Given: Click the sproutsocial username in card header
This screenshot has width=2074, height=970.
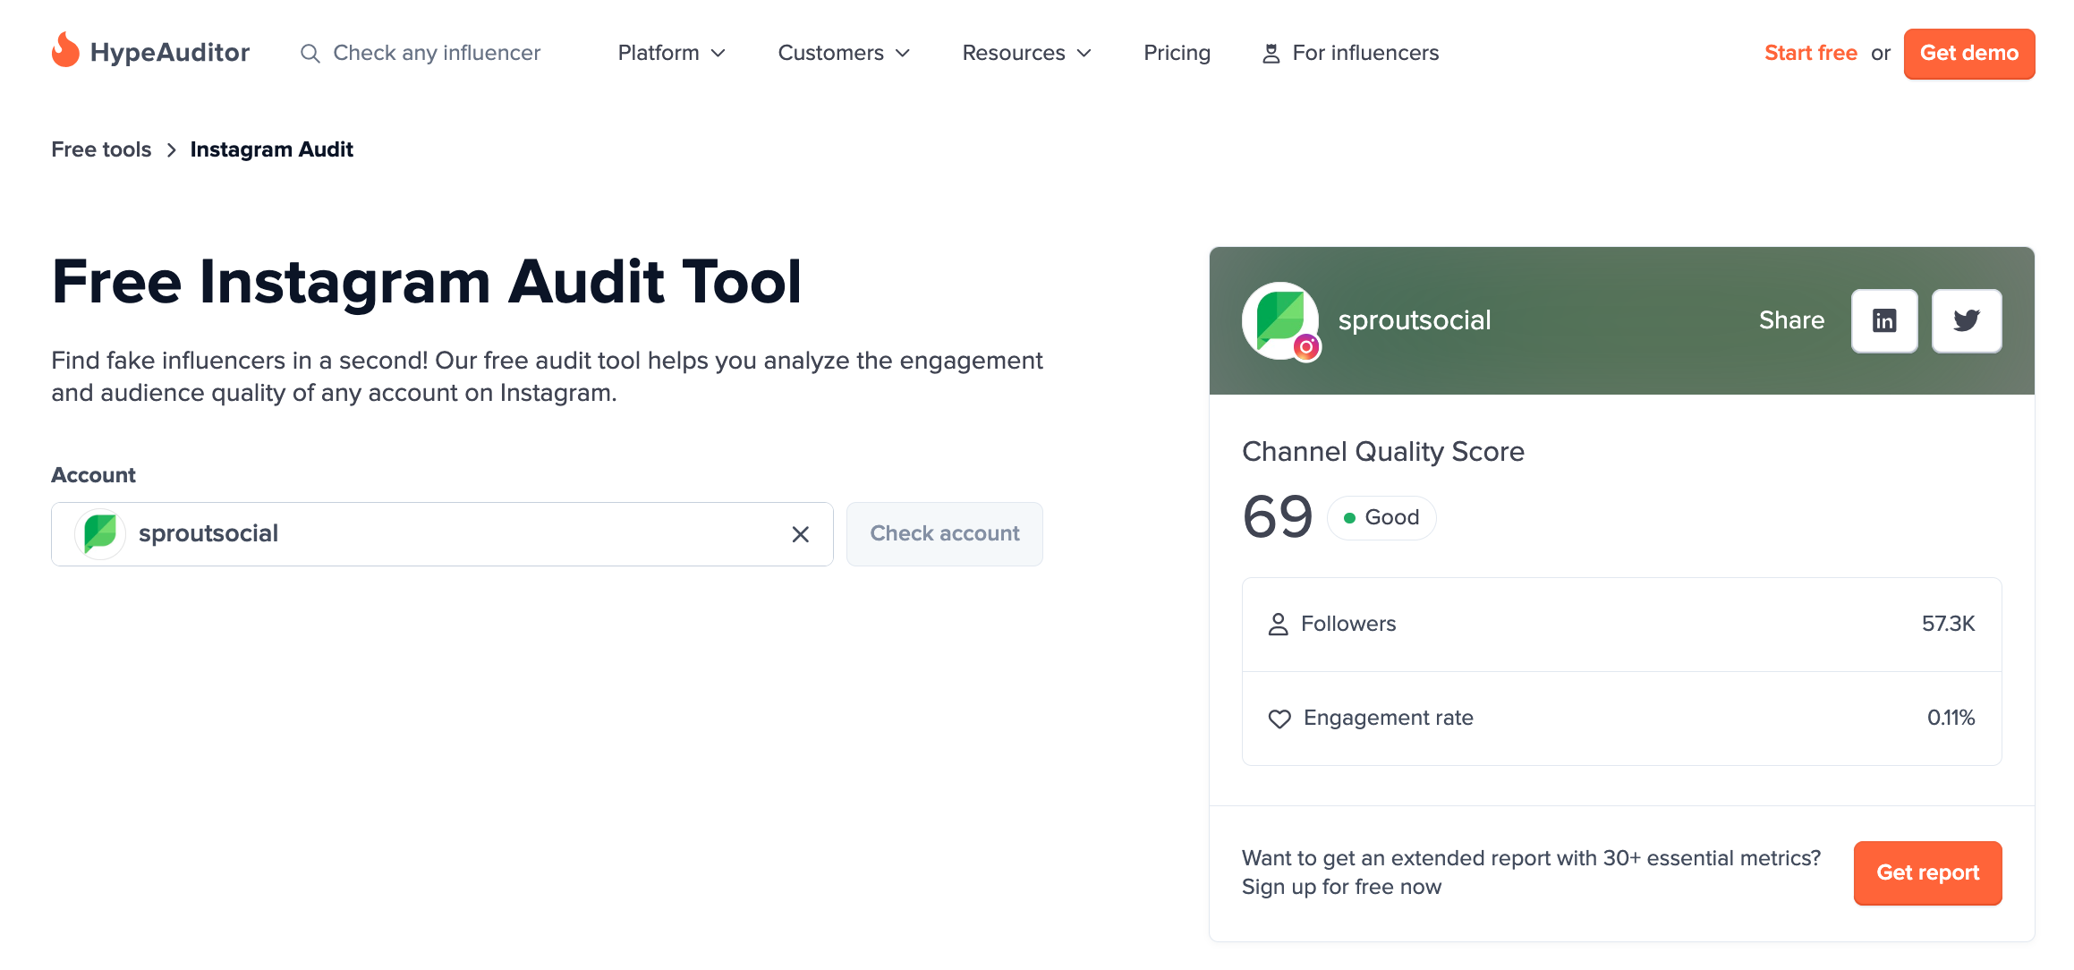Looking at the screenshot, I should 1415,320.
